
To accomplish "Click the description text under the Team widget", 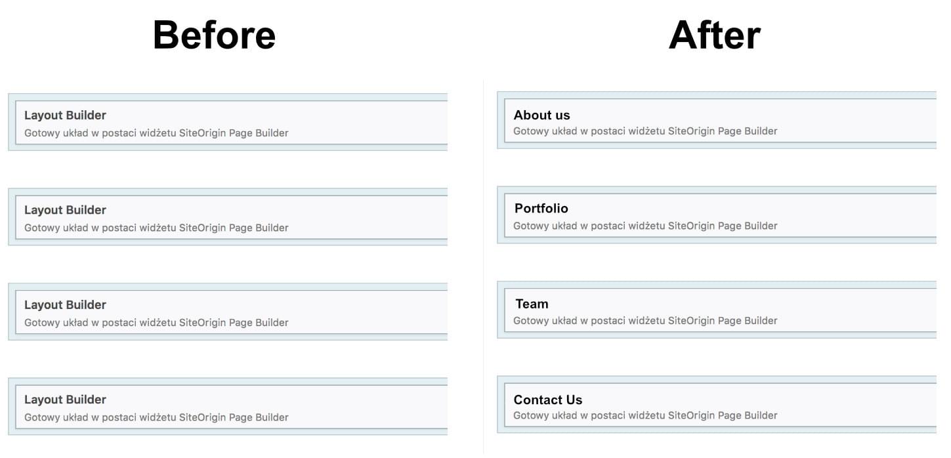I will (645, 320).
